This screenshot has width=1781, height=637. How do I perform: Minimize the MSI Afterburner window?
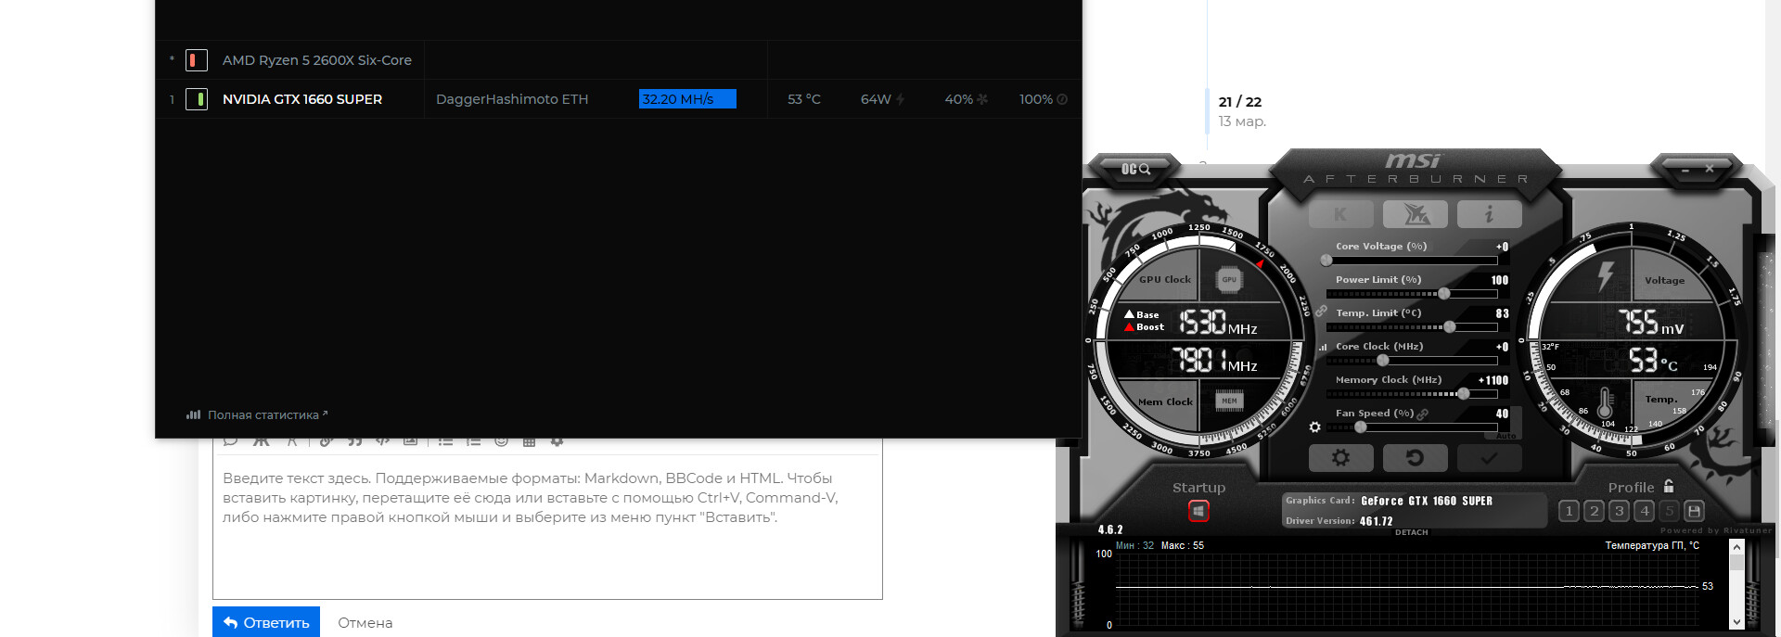(x=1685, y=169)
